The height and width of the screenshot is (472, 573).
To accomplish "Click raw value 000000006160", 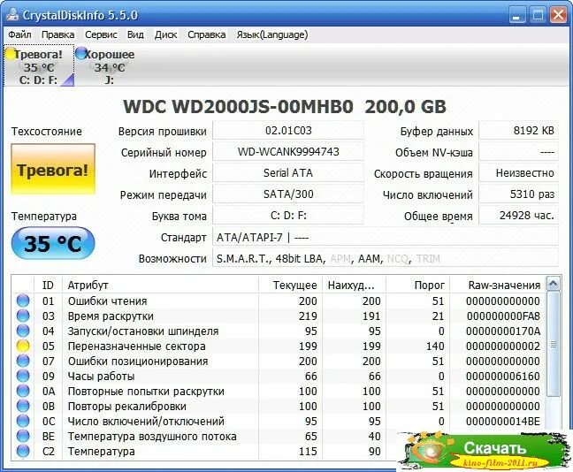I will (503, 376).
